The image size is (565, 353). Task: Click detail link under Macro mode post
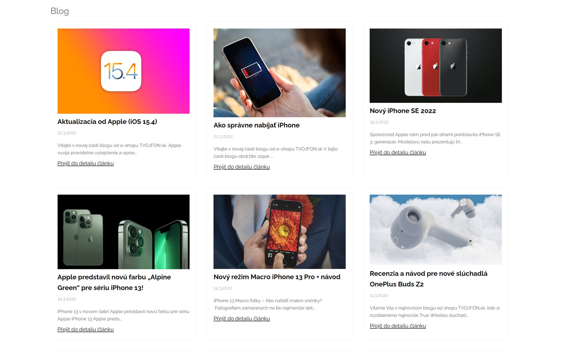242,319
